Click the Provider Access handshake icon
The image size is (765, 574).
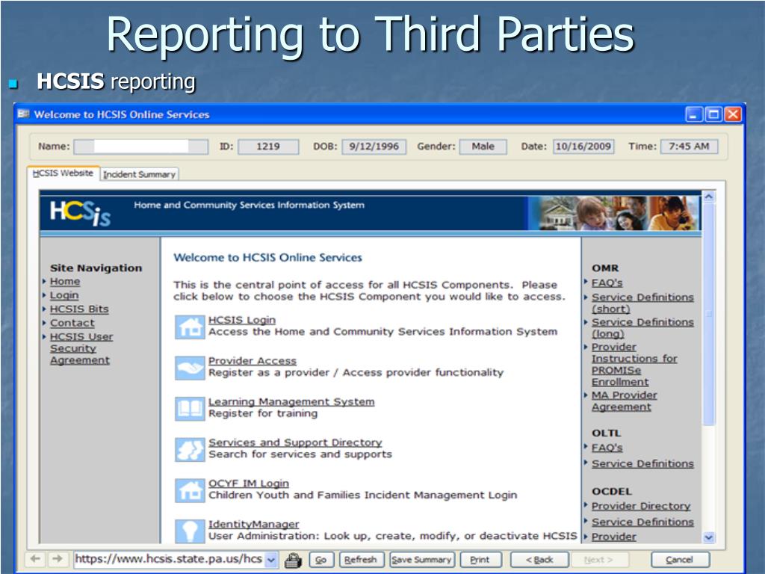click(190, 368)
